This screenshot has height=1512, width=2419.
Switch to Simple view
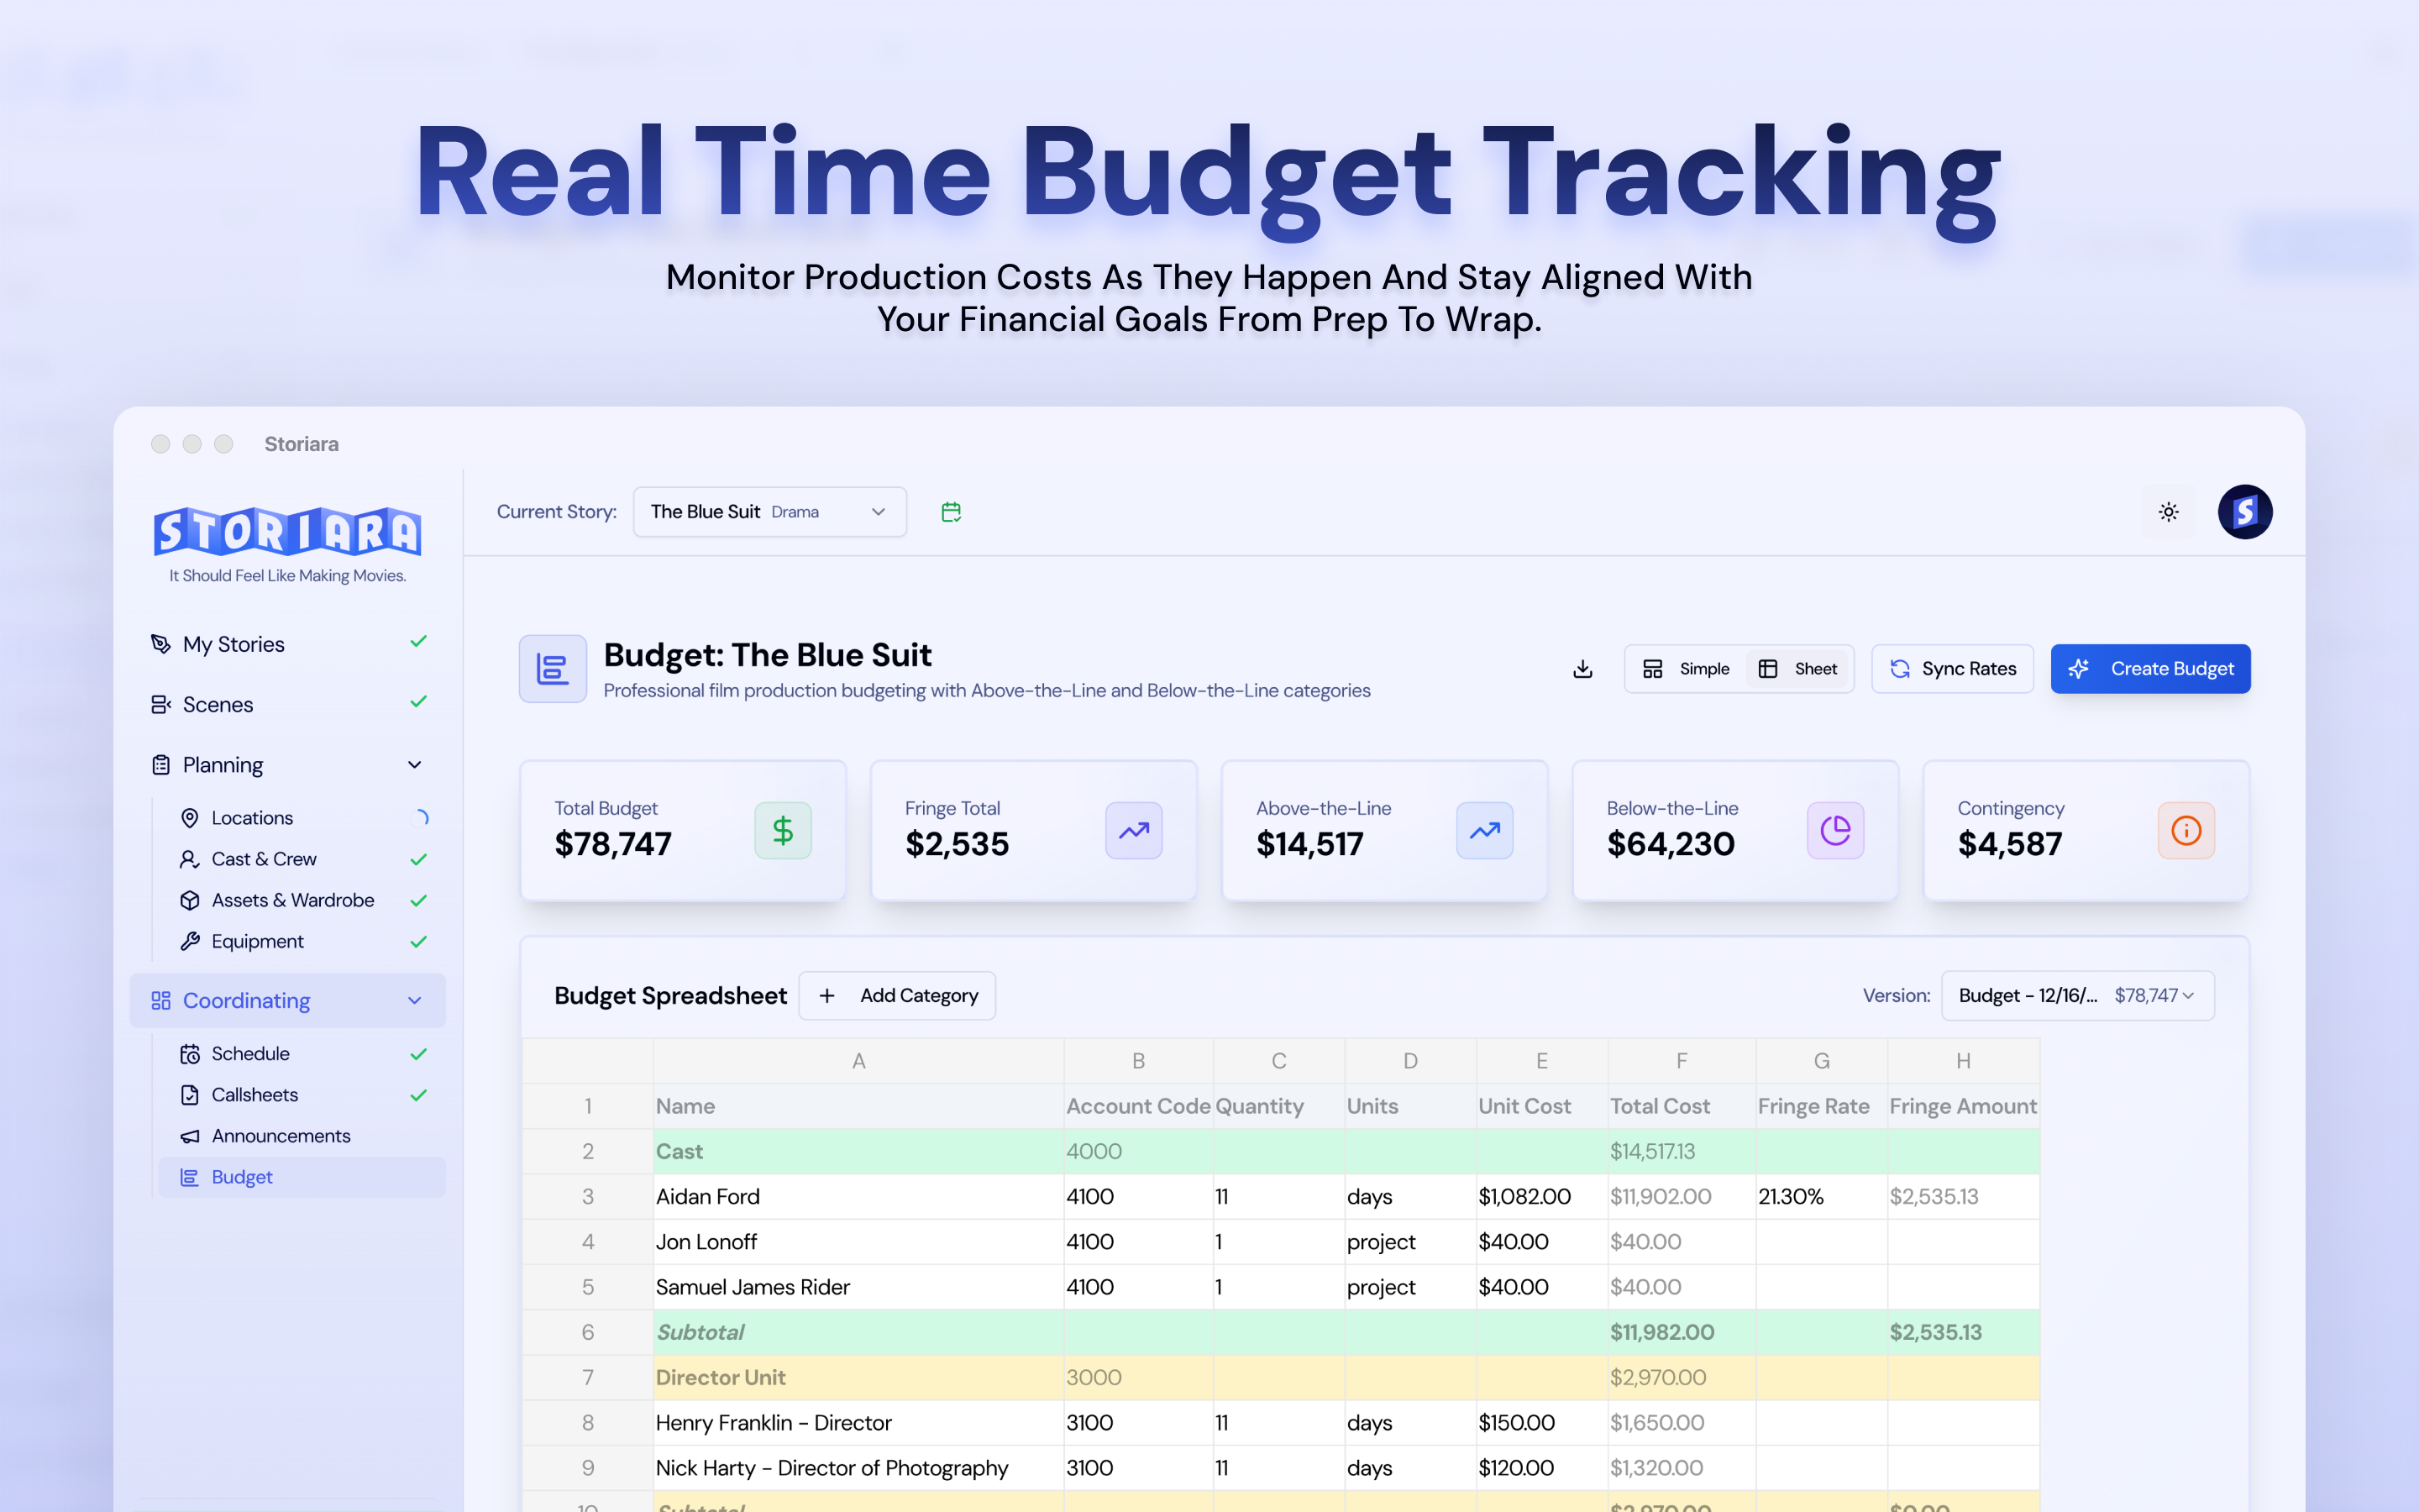tap(1687, 669)
